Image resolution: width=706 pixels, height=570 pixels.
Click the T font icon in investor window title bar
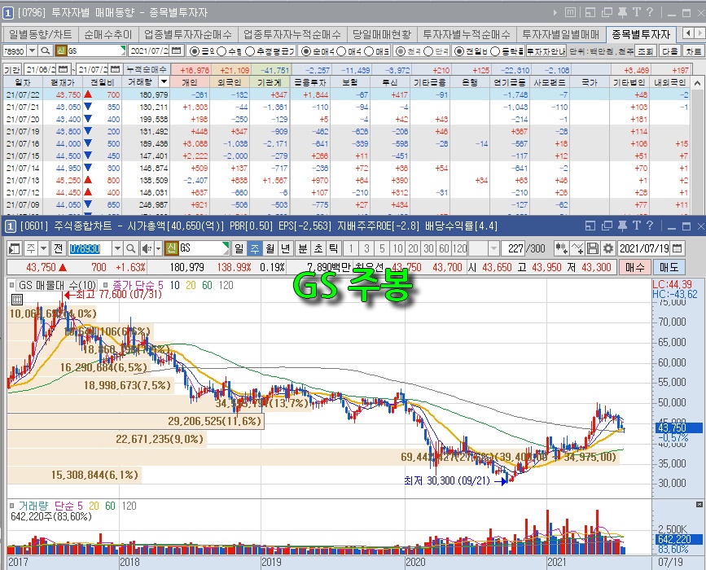[x=637, y=12]
